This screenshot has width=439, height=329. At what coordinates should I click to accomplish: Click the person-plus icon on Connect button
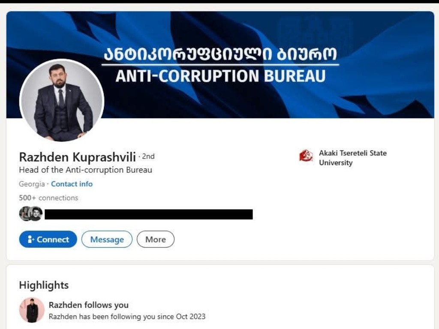click(x=31, y=239)
